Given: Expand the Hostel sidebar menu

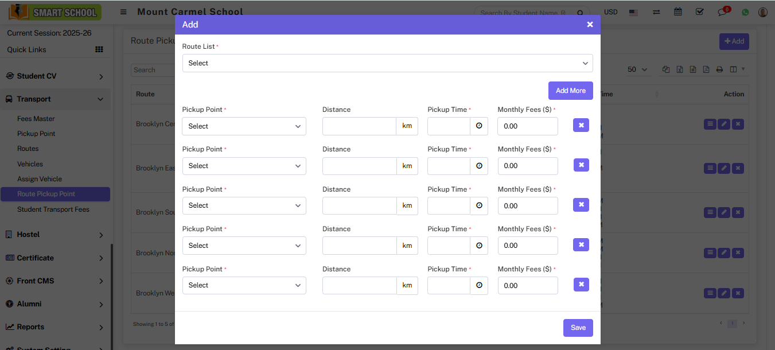Looking at the screenshot, I should (55, 235).
